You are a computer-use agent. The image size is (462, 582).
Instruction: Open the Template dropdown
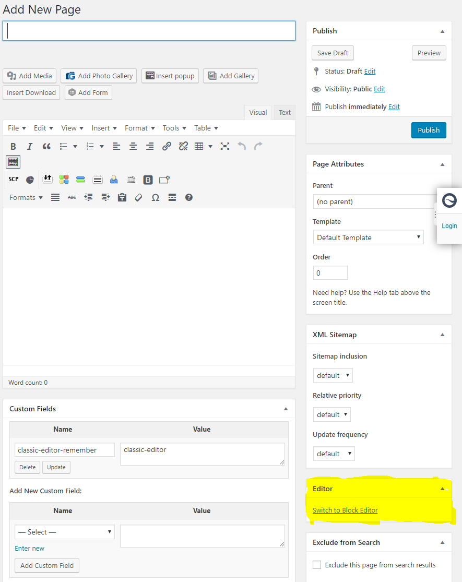(x=368, y=237)
